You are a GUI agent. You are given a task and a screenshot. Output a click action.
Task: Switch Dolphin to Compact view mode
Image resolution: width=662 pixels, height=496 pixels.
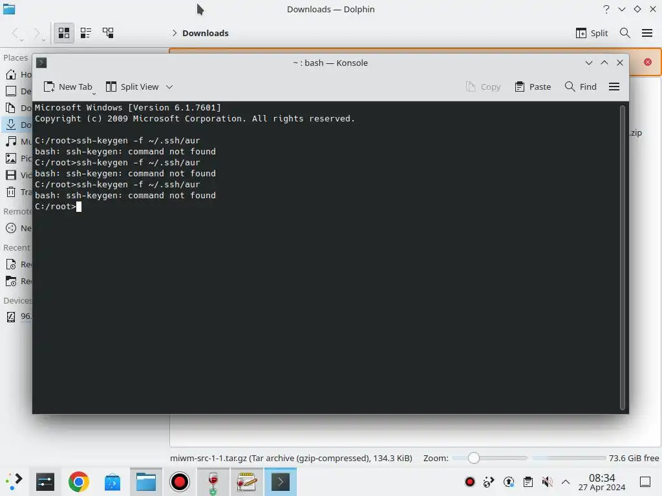click(86, 33)
